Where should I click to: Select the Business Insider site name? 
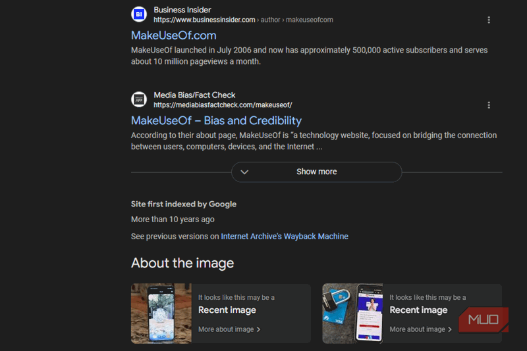(182, 10)
